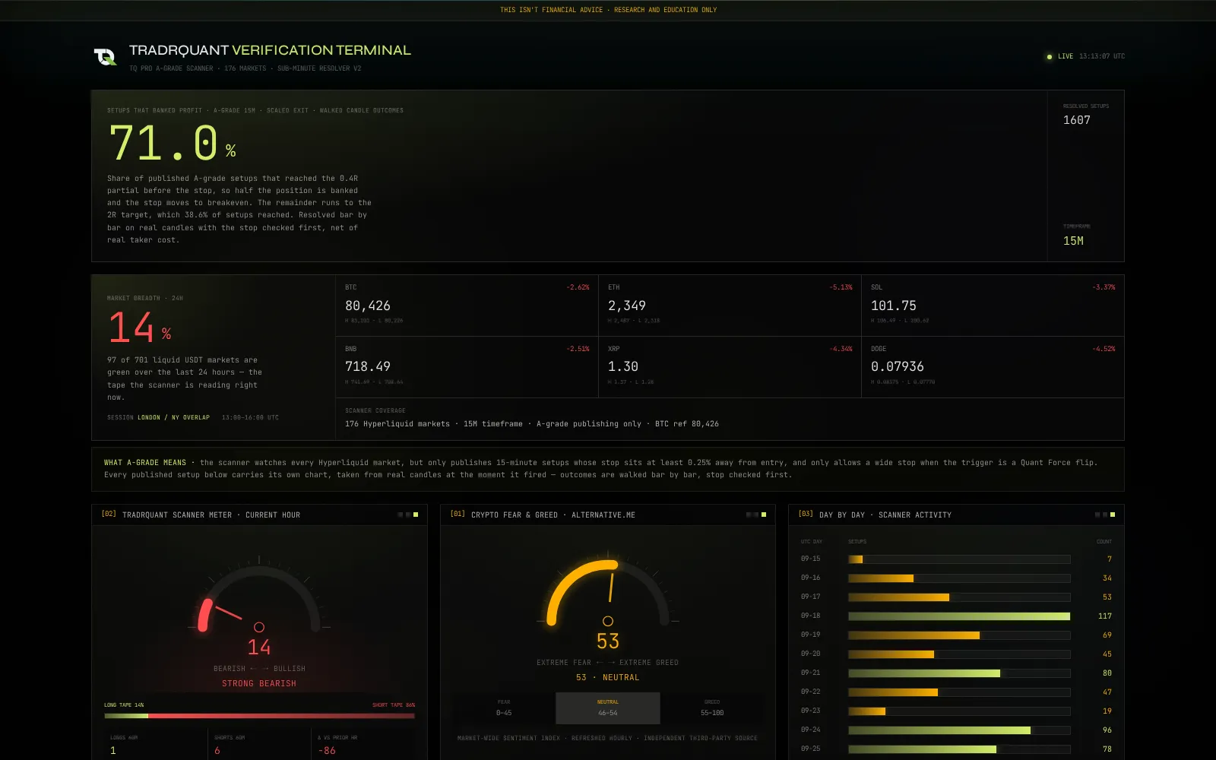This screenshot has width=1216, height=760.
Task: Click the Scanner Meter panel indicator dots
Action: [x=408, y=515]
